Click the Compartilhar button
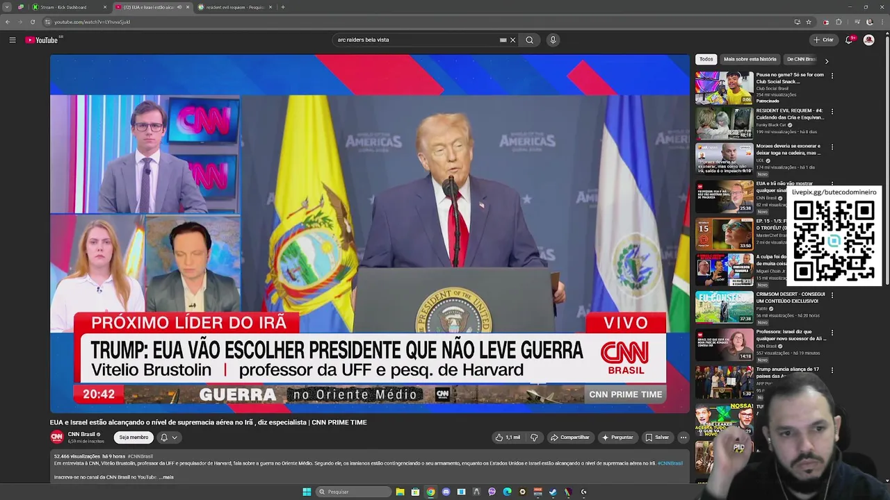890x500 pixels. click(x=569, y=437)
